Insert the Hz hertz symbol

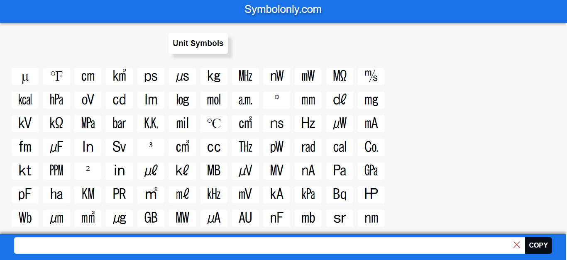[x=308, y=124]
